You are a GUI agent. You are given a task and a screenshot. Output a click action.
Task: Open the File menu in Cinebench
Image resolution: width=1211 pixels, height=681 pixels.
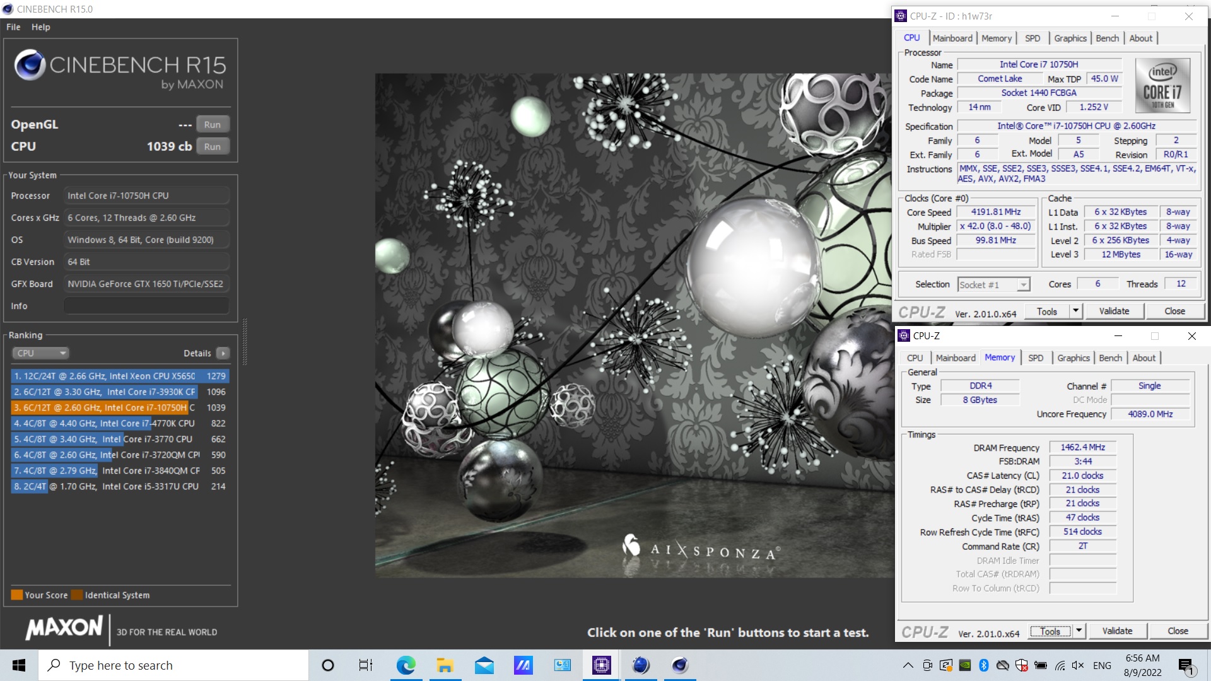click(13, 27)
